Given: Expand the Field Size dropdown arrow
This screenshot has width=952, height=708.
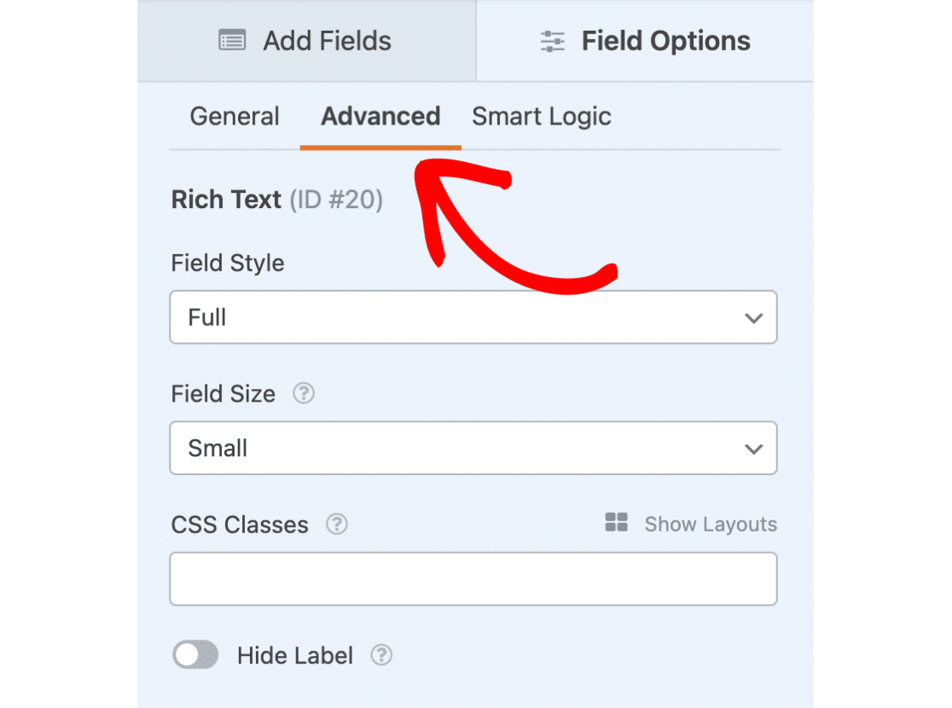Looking at the screenshot, I should pos(753,449).
